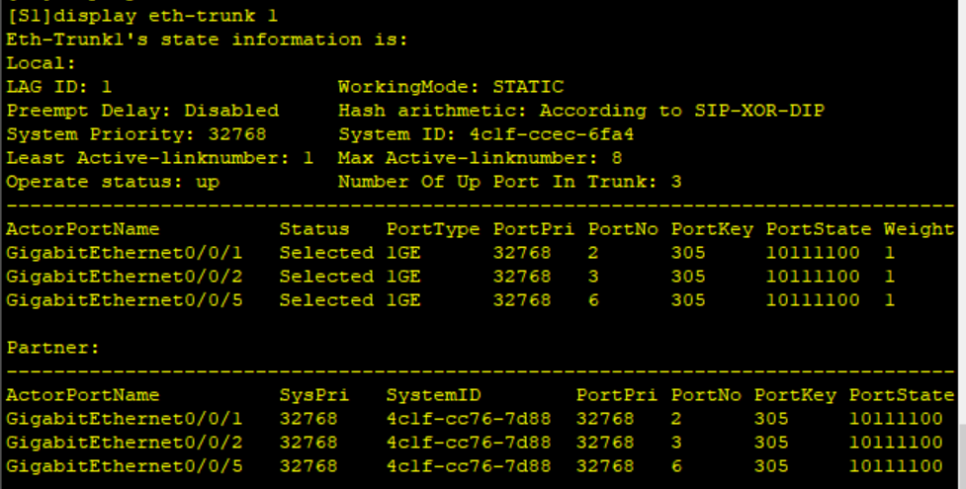Click 'PortKey' header in Local table
Image resolution: width=966 pixels, height=489 pixels.
[712, 230]
